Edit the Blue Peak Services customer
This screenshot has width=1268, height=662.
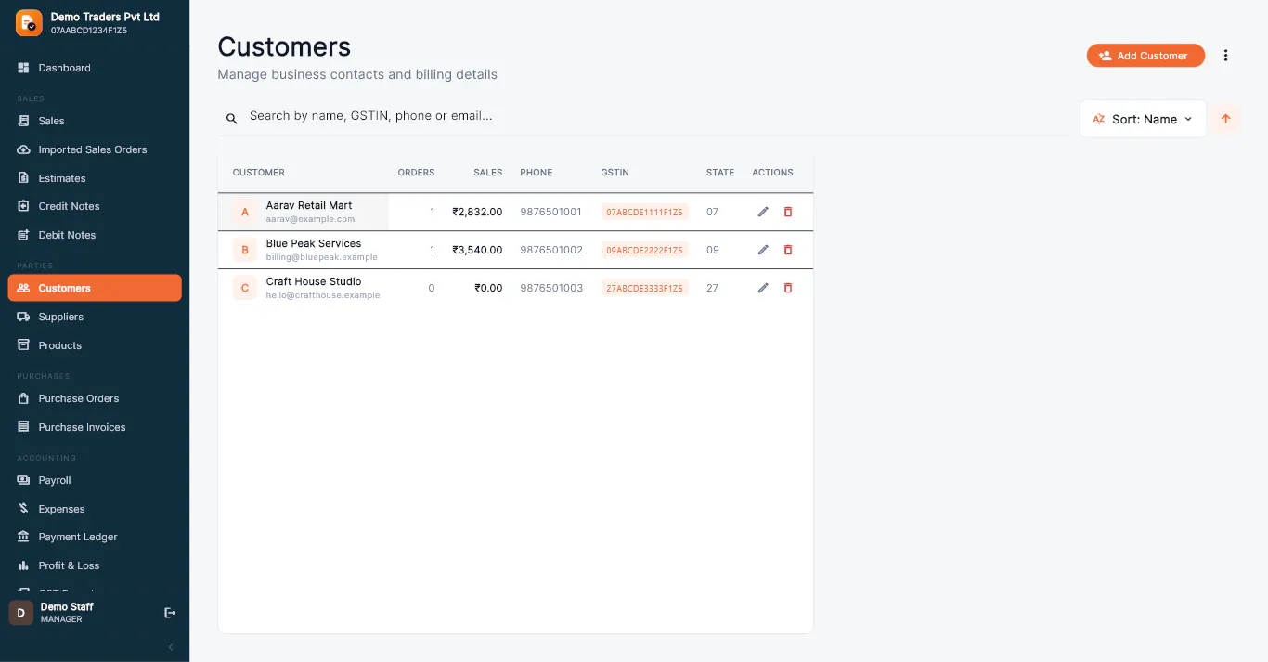[763, 250]
